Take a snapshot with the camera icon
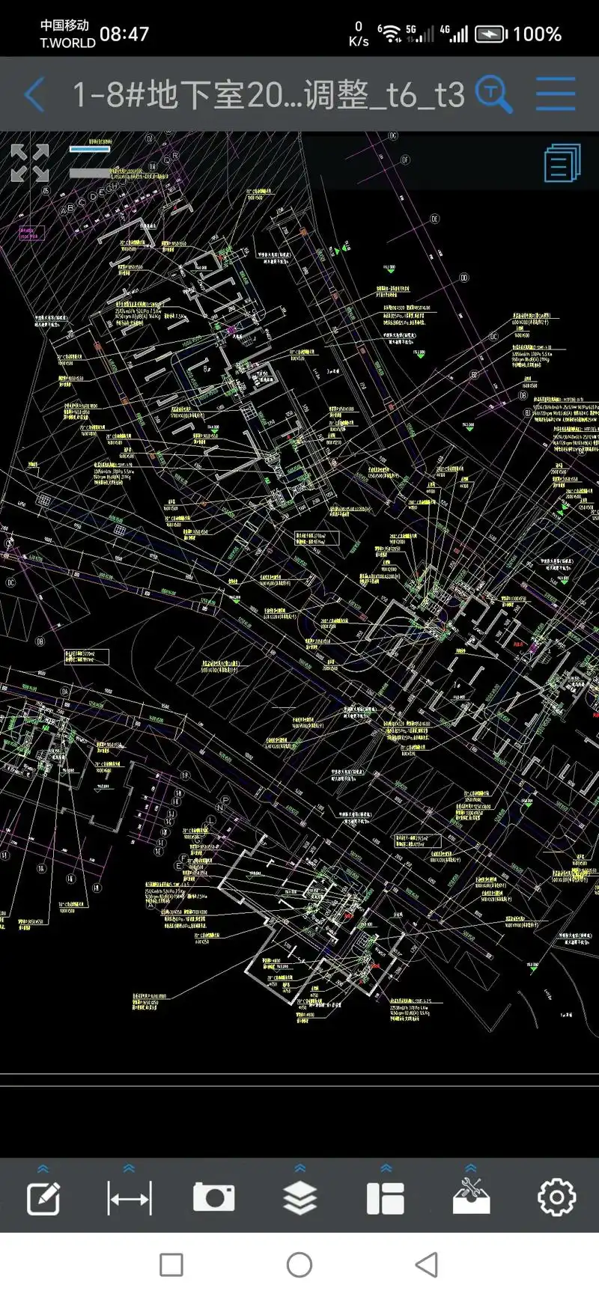The width and height of the screenshot is (599, 1297). pyautogui.click(x=213, y=1197)
